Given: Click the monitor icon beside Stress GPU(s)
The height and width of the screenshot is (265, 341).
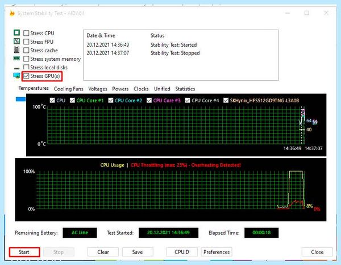Looking at the screenshot, I should pos(16,76).
